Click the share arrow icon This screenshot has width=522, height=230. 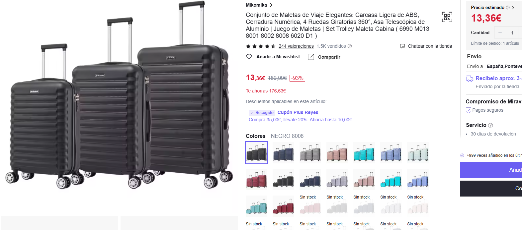pos(311,57)
